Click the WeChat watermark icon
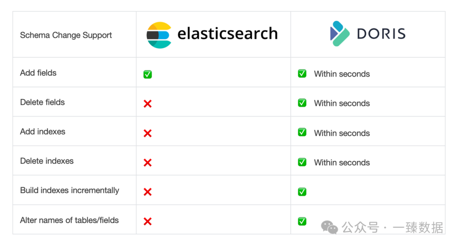 [330, 227]
